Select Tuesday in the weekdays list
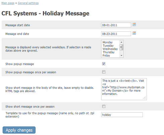The image size is (164, 135). pyautogui.click(x=108, y=45)
